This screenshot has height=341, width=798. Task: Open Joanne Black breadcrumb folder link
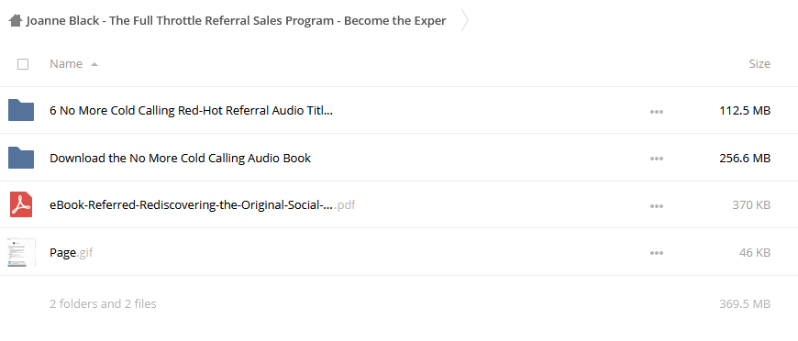click(x=236, y=21)
